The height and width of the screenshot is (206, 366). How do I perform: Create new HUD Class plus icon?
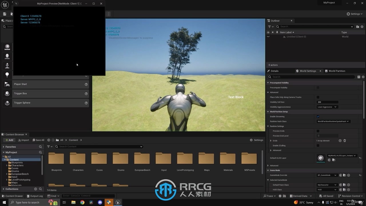(x=349, y=190)
